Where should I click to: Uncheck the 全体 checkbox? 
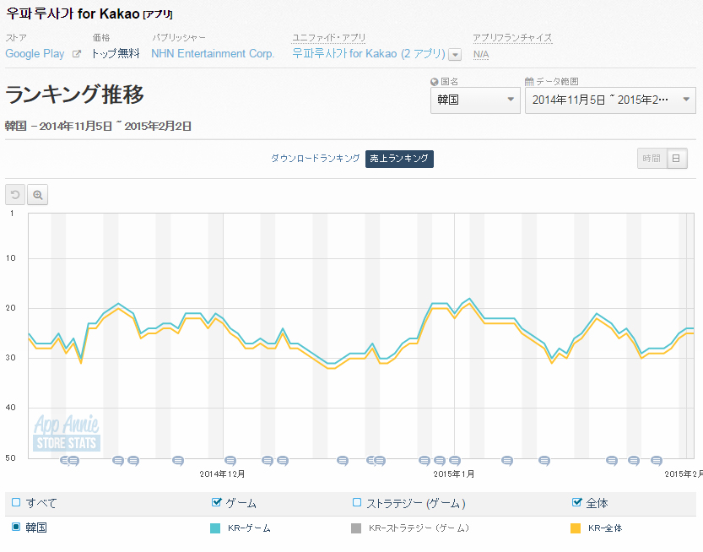(x=576, y=502)
